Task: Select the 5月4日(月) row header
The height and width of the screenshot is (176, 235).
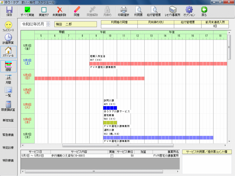Action: (x=28, y=91)
